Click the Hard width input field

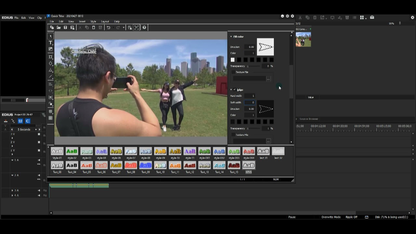[250, 96]
